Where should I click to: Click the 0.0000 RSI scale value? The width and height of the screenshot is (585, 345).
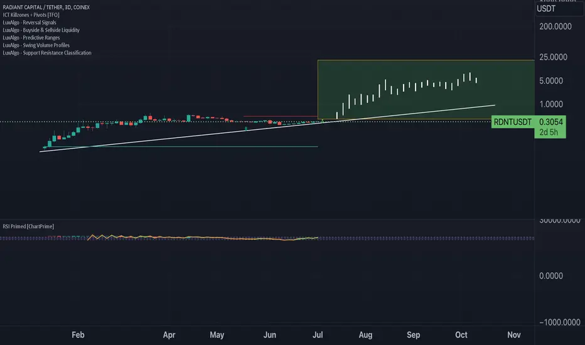point(551,276)
